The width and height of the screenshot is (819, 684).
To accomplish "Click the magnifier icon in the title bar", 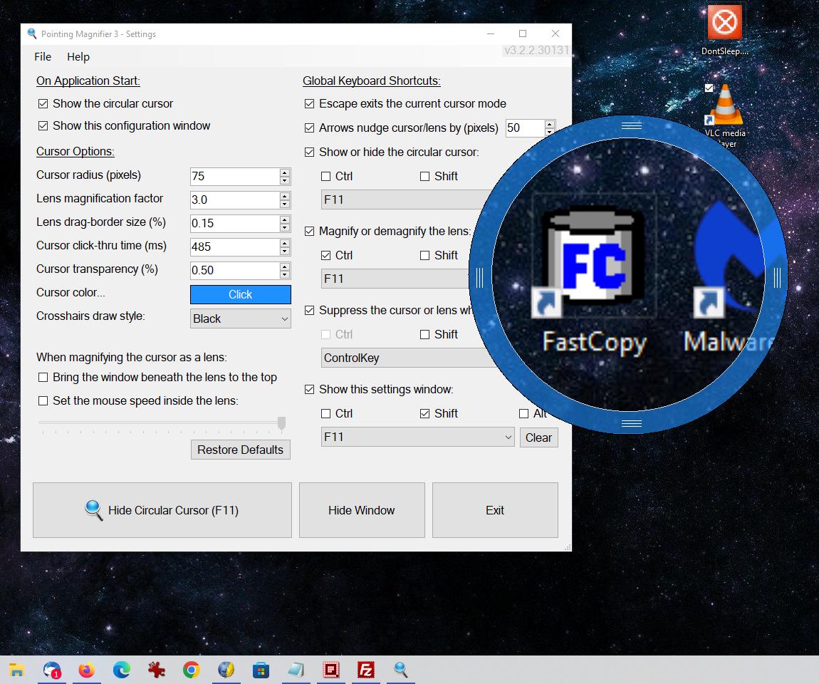I will point(32,33).
